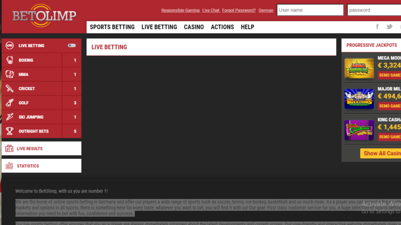
Task: Open Live Results panel
Action: click(41, 149)
